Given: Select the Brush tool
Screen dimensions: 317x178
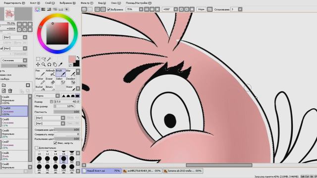Looking at the screenshot, I should (60, 73).
